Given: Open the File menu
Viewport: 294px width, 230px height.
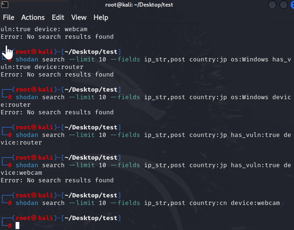Looking at the screenshot, I should click(8, 17).
